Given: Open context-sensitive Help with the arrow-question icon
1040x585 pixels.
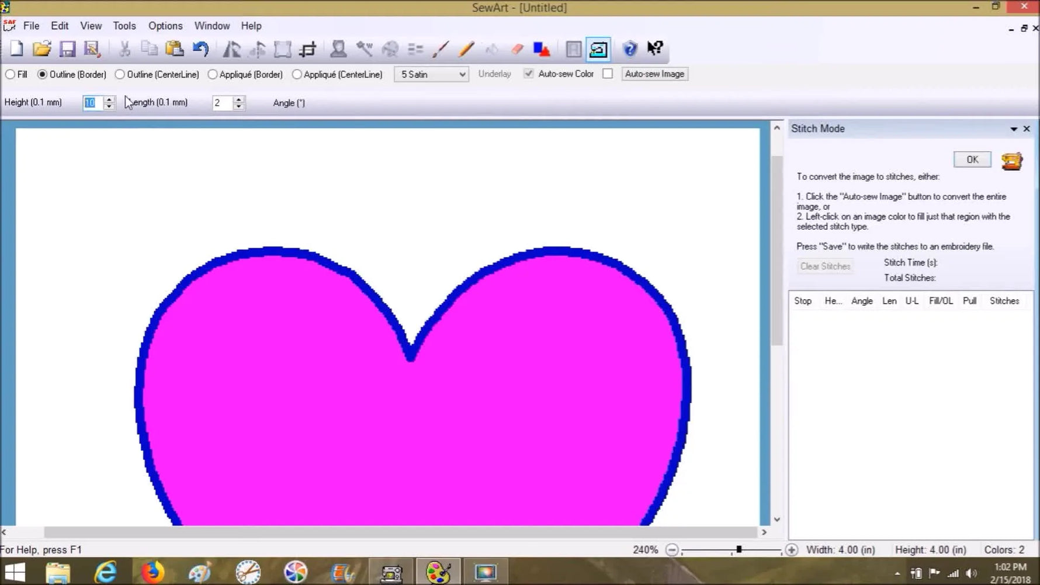Looking at the screenshot, I should click(654, 49).
